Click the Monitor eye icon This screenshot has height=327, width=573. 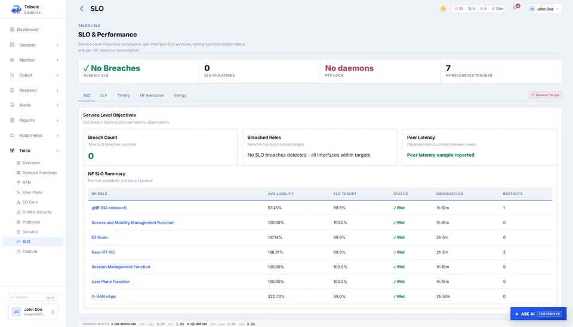tap(12, 60)
